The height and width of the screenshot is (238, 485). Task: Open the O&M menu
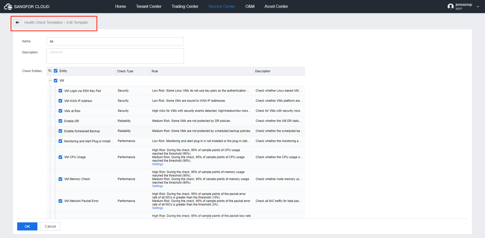click(250, 7)
